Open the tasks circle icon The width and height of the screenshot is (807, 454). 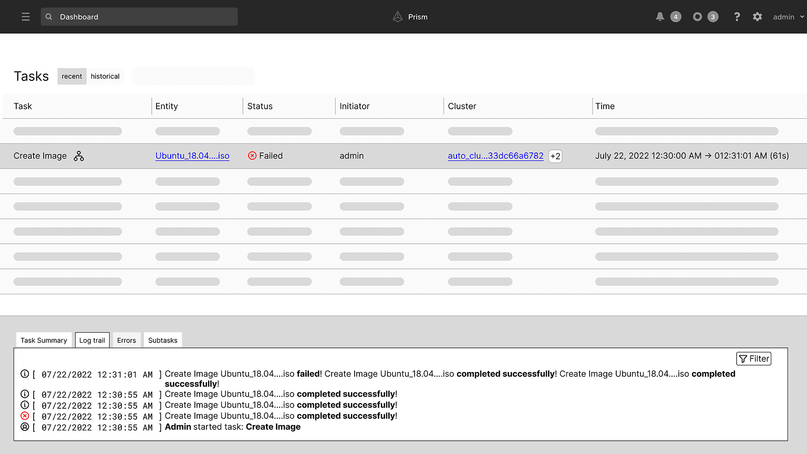click(697, 17)
